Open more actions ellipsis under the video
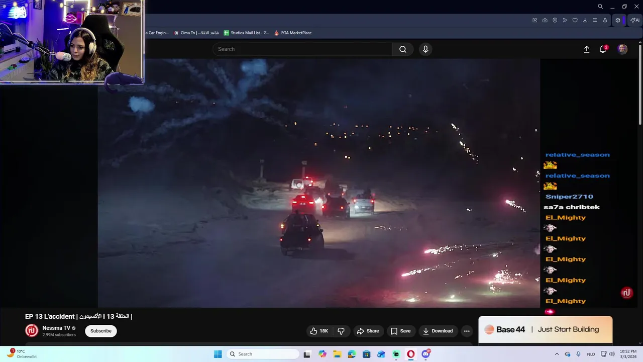 coord(467,331)
